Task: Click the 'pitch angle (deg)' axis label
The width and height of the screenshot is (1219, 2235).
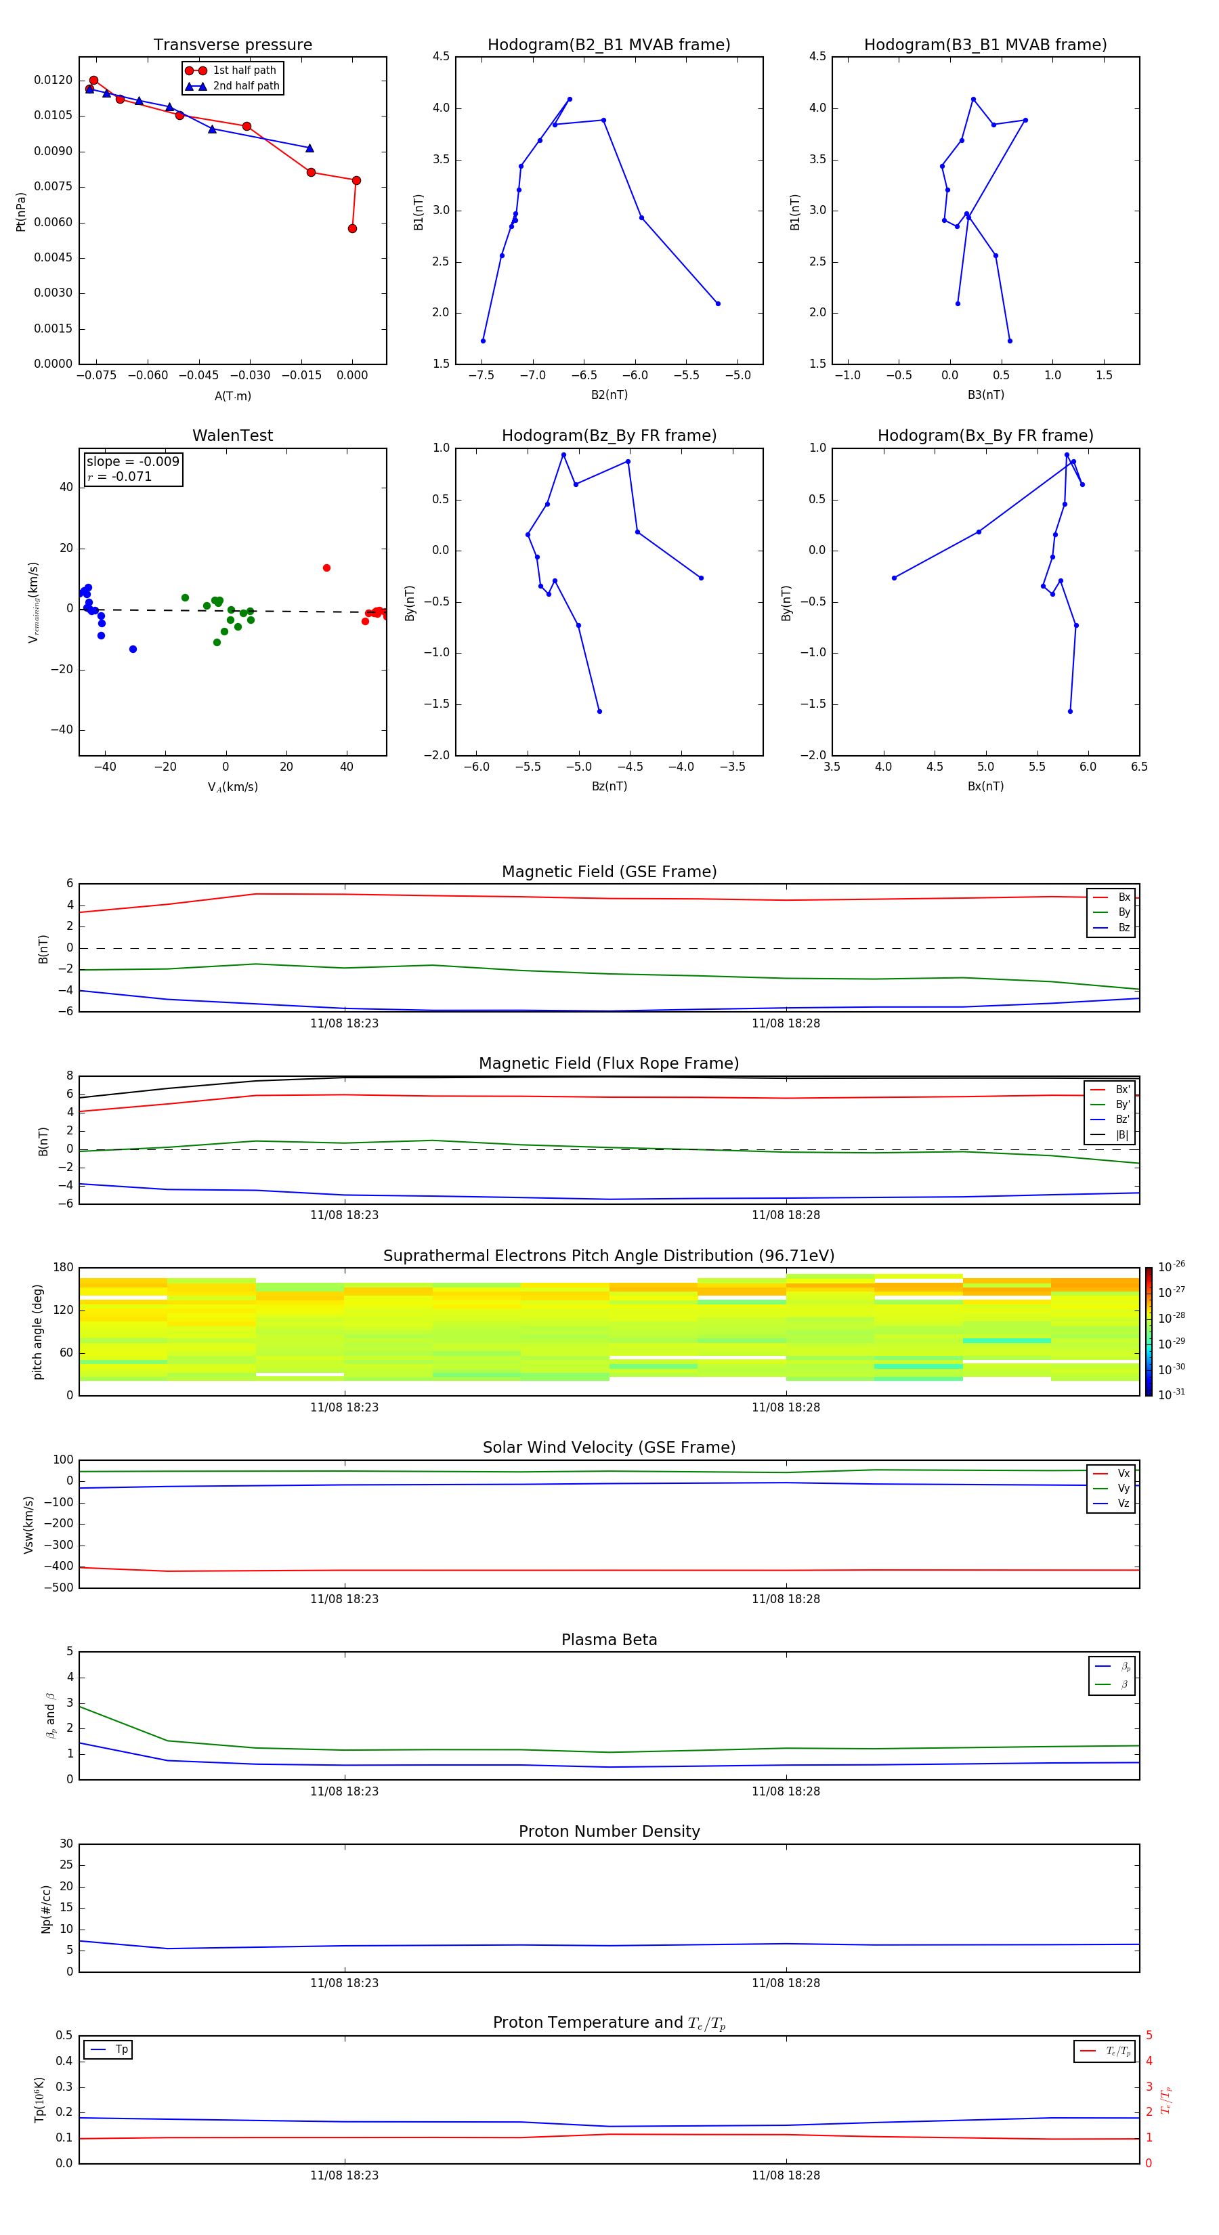Action: (38, 1332)
